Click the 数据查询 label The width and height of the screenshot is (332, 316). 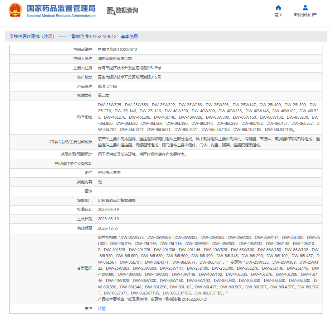click(127, 11)
